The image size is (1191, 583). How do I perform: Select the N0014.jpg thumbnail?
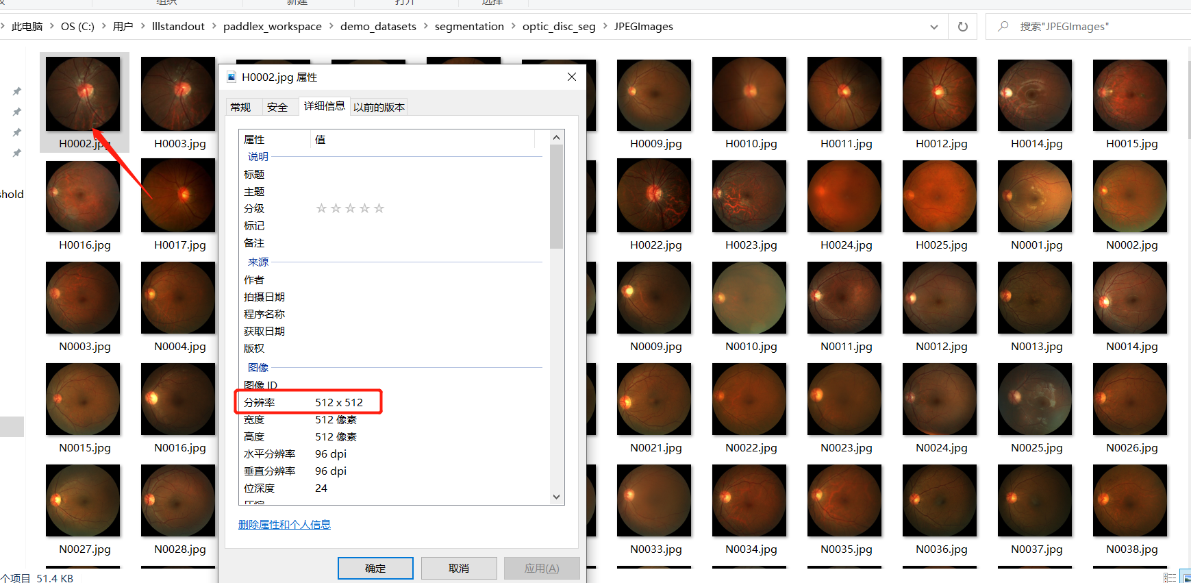pyautogui.click(x=1130, y=298)
